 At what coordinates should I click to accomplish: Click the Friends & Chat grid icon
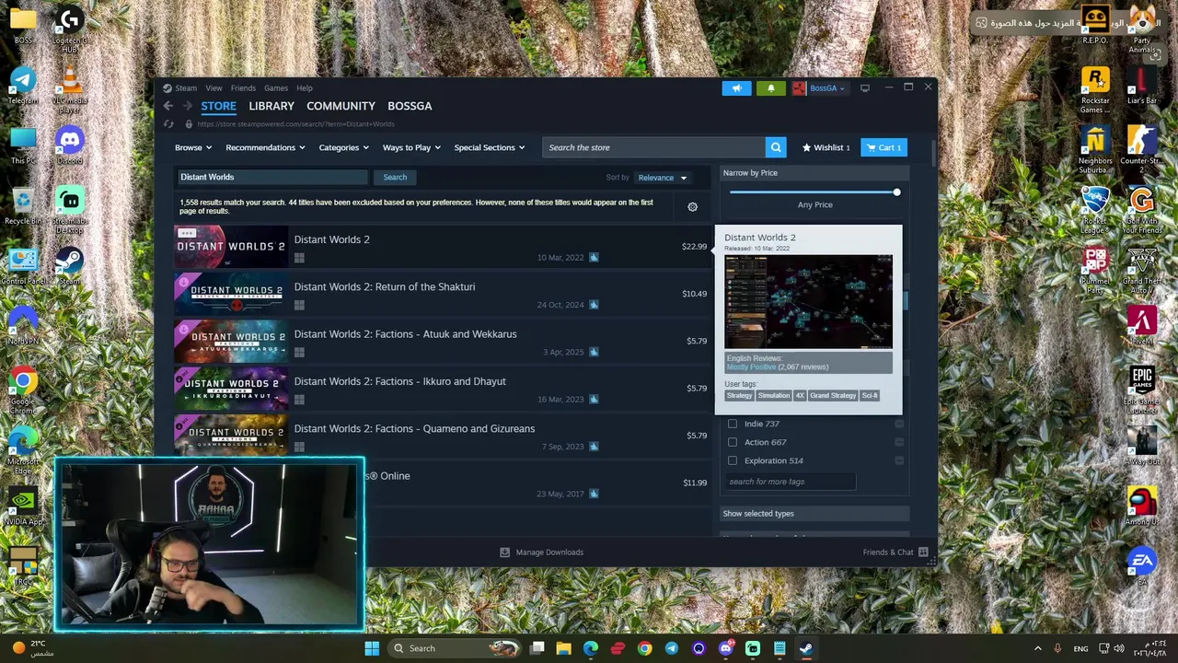click(x=923, y=552)
